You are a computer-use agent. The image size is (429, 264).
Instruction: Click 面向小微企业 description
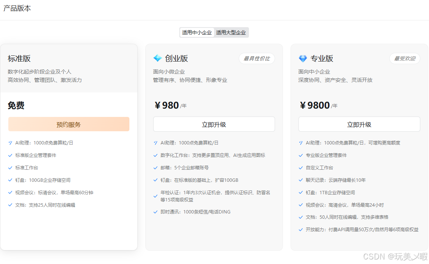[x=169, y=72]
